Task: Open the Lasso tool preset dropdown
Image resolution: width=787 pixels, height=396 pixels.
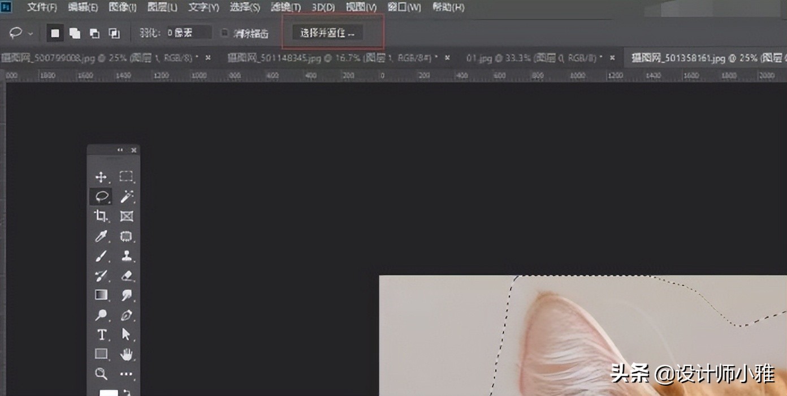Action: (x=30, y=33)
